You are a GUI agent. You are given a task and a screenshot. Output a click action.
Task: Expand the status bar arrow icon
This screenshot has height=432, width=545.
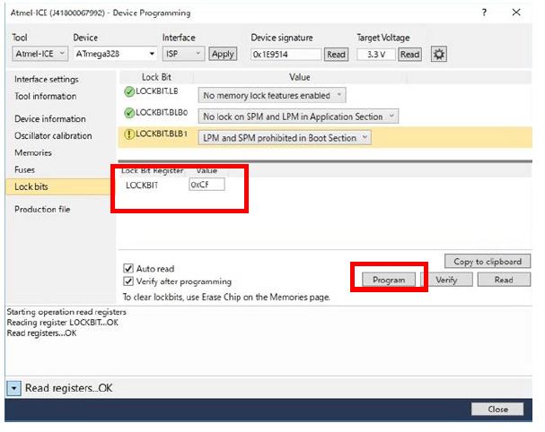pos(13,388)
